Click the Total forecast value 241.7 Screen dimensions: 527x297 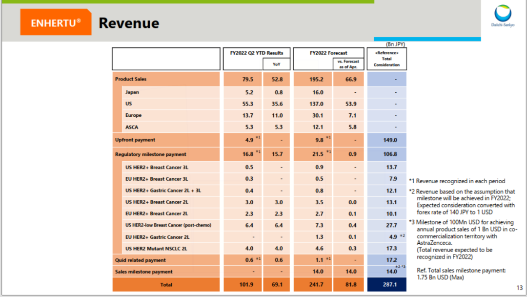[317, 284]
